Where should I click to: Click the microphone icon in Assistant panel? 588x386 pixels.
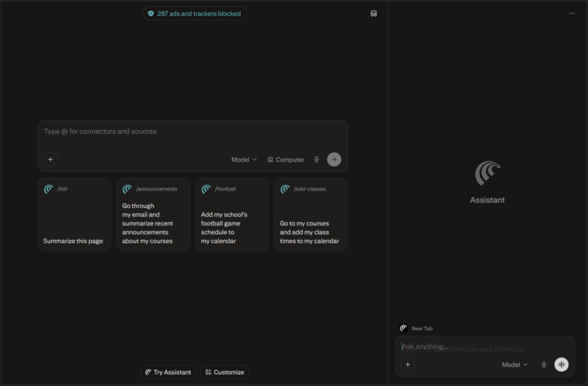point(544,365)
